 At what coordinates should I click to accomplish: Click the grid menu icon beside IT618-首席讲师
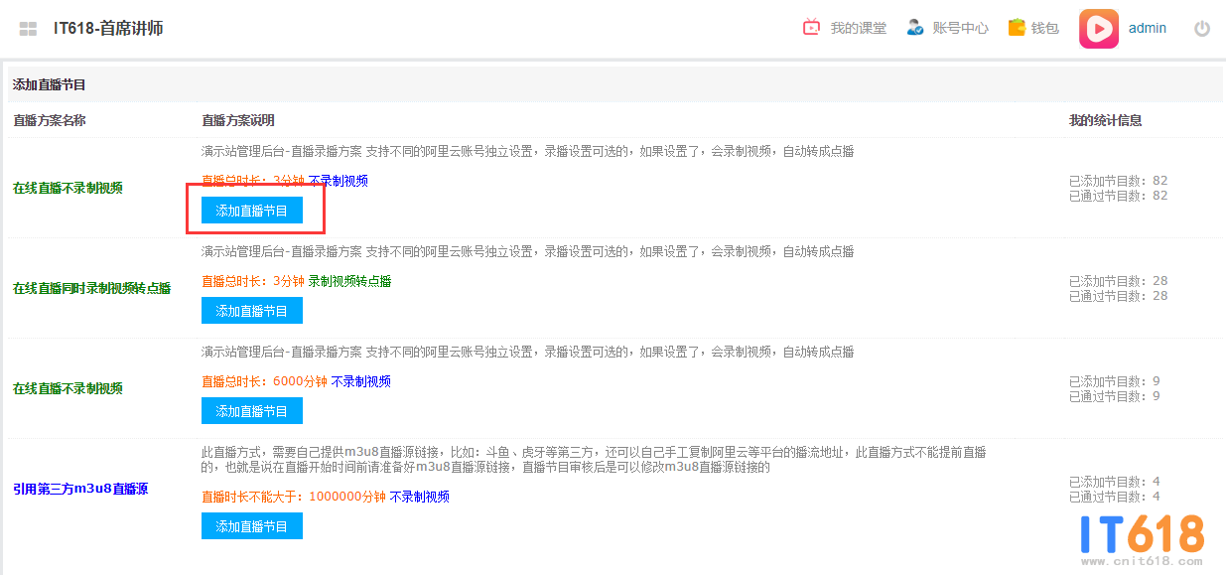pyautogui.click(x=28, y=29)
